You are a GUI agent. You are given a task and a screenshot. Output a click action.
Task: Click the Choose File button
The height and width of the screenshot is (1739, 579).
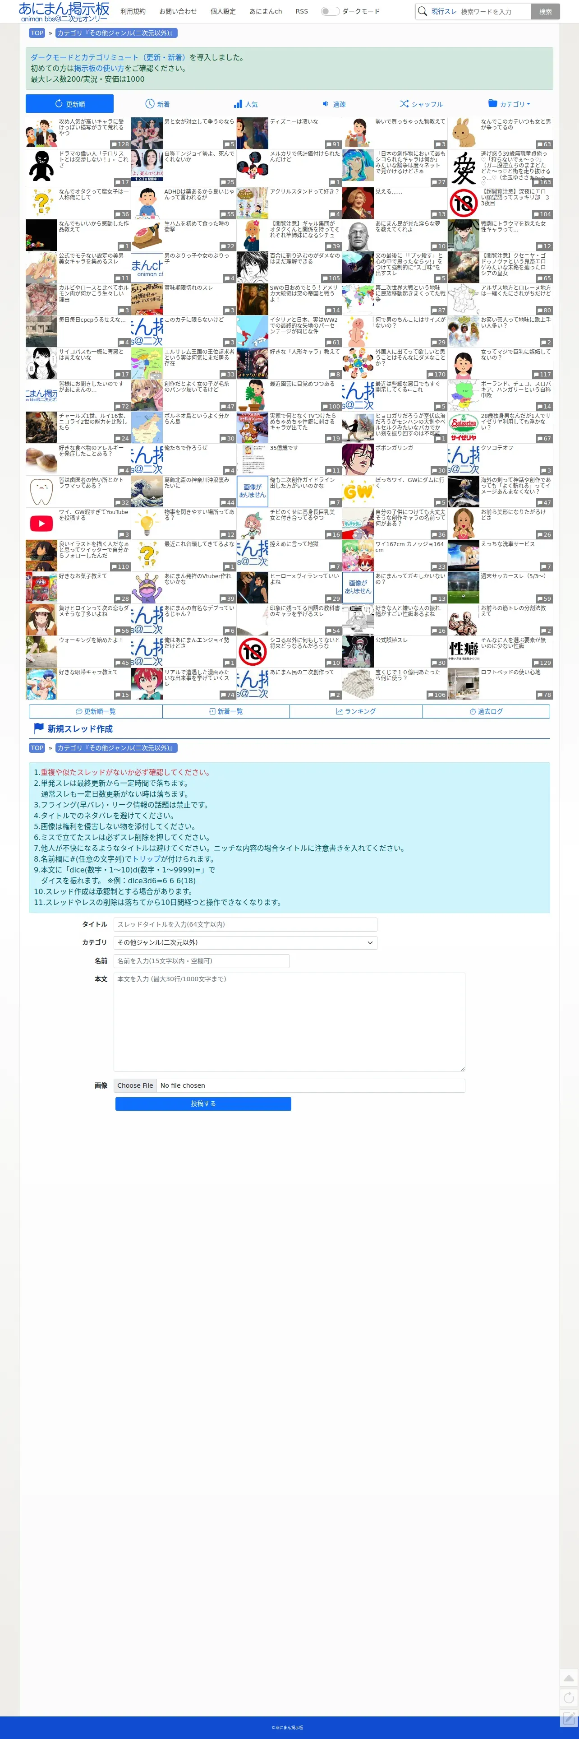[x=135, y=1085]
